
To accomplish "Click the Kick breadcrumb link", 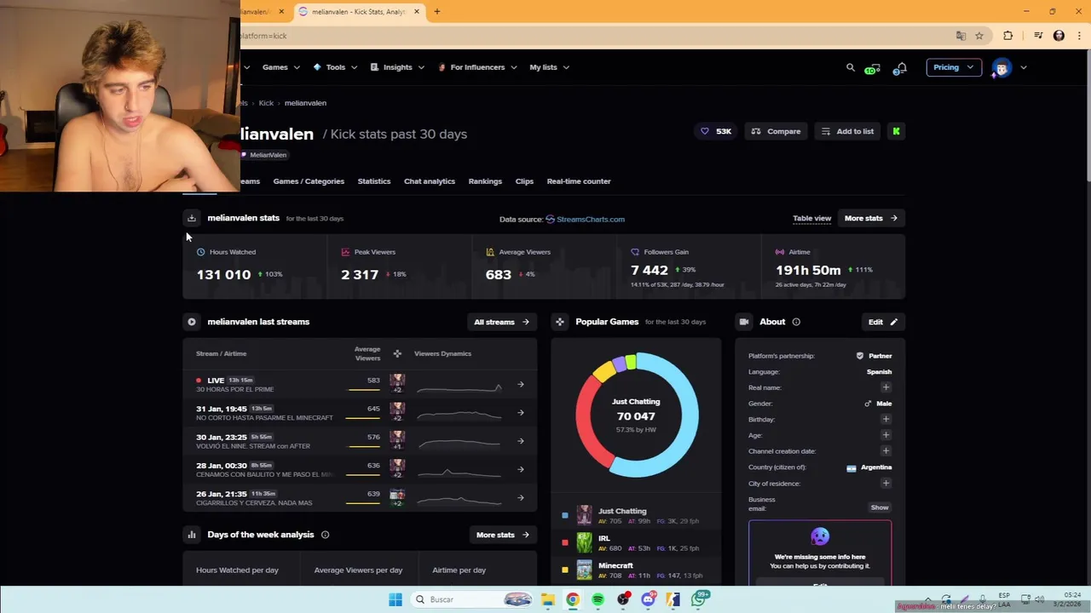I will [266, 103].
